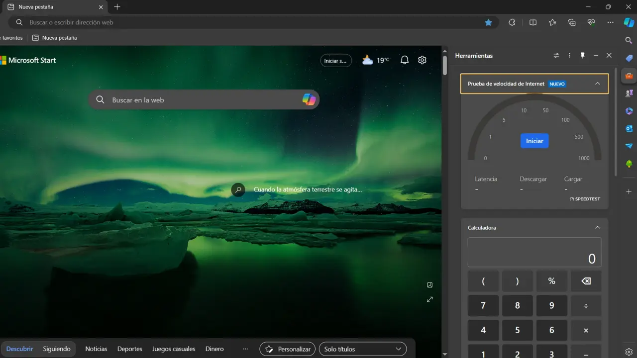Click the Extensions puzzle icon
The height and width of the screenshot is (358, 637).
coord(512,22)
